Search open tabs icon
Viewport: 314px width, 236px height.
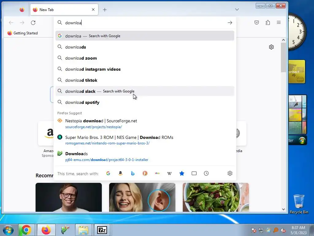(194, 173)
